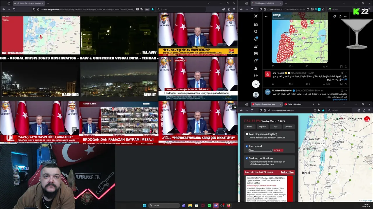Open new tab in Multi TV browser
This screenshot has width=373, height=209.
pos(48,3)
